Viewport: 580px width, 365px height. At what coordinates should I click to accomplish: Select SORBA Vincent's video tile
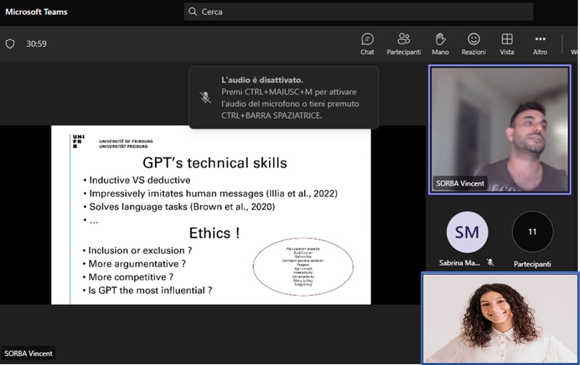coord(500,129)
